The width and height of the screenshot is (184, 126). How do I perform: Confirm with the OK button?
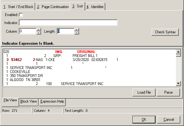[144, 120]
